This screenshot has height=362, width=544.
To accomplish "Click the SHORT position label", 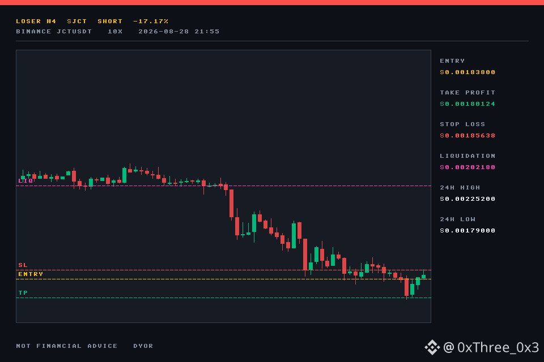I will pyautogui.click(x=110, y=21).
